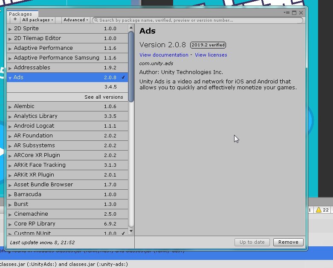Image resolution: width=333 pixels, height=268 pixels.
Task: Expand the Core RP Library arrow
Action: (10, 224)
